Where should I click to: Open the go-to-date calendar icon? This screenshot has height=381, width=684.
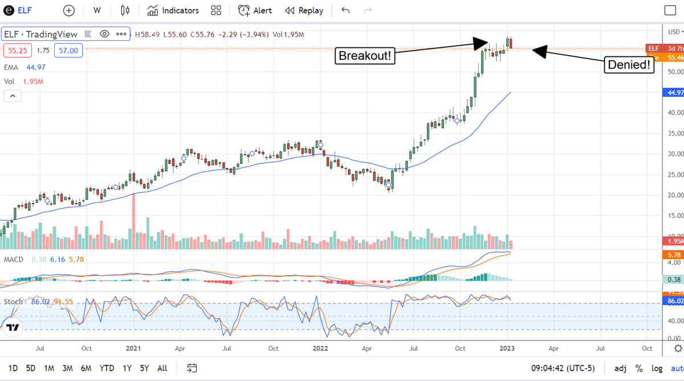(x=192, y=368)
